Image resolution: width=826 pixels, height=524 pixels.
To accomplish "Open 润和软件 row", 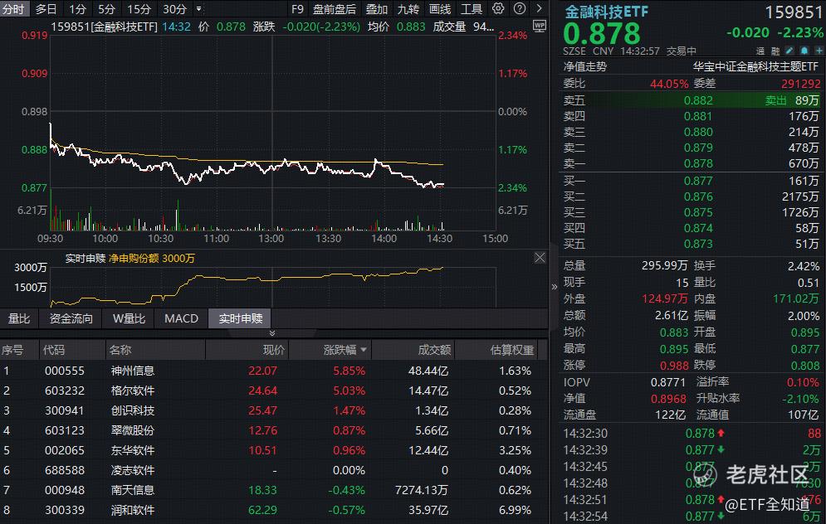I will [273, 511].
